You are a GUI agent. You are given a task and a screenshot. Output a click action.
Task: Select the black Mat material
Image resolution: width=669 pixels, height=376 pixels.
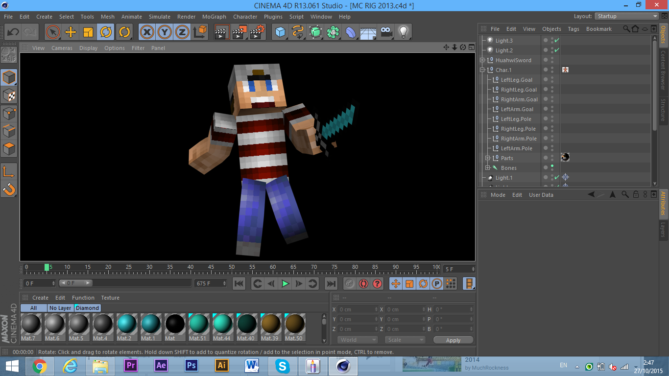pos(174,327)
